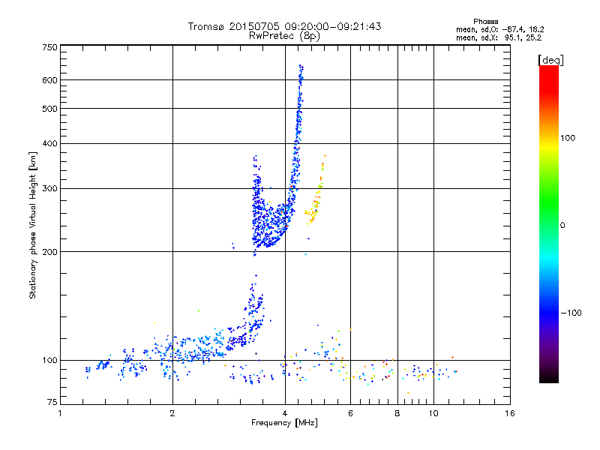Click the tall blue F-layer trace above 500 km
This screenshot has width=600, height=450.
(x=301, y=88)
